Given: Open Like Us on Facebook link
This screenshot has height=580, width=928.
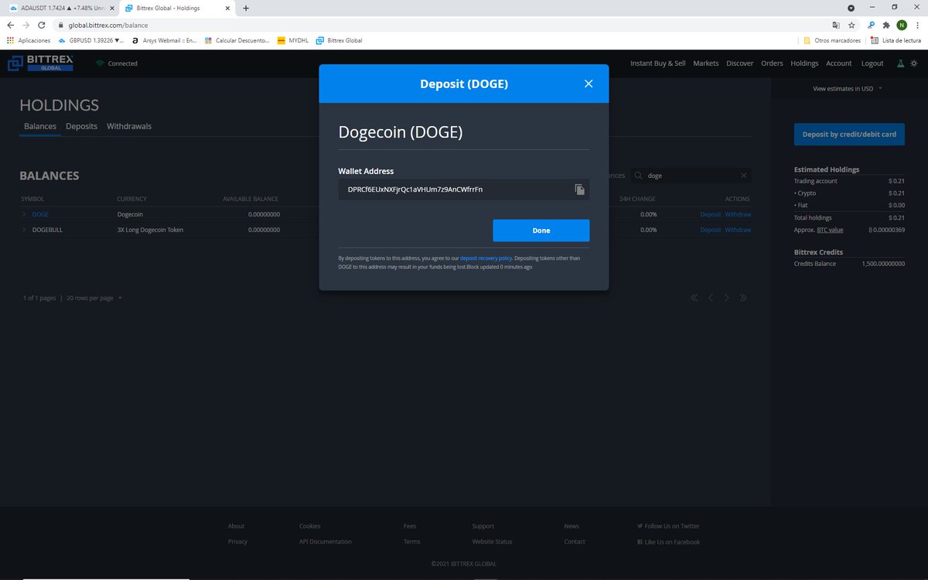Looking at the screenshot, I should 668,541.
